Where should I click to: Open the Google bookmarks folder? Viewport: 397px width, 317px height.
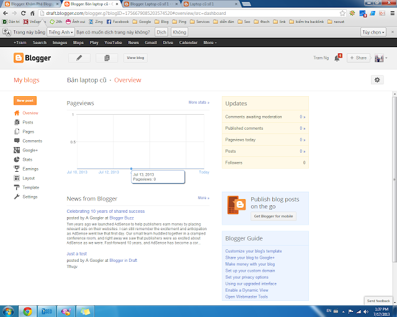pyautogui.click(x=142, y=22)
